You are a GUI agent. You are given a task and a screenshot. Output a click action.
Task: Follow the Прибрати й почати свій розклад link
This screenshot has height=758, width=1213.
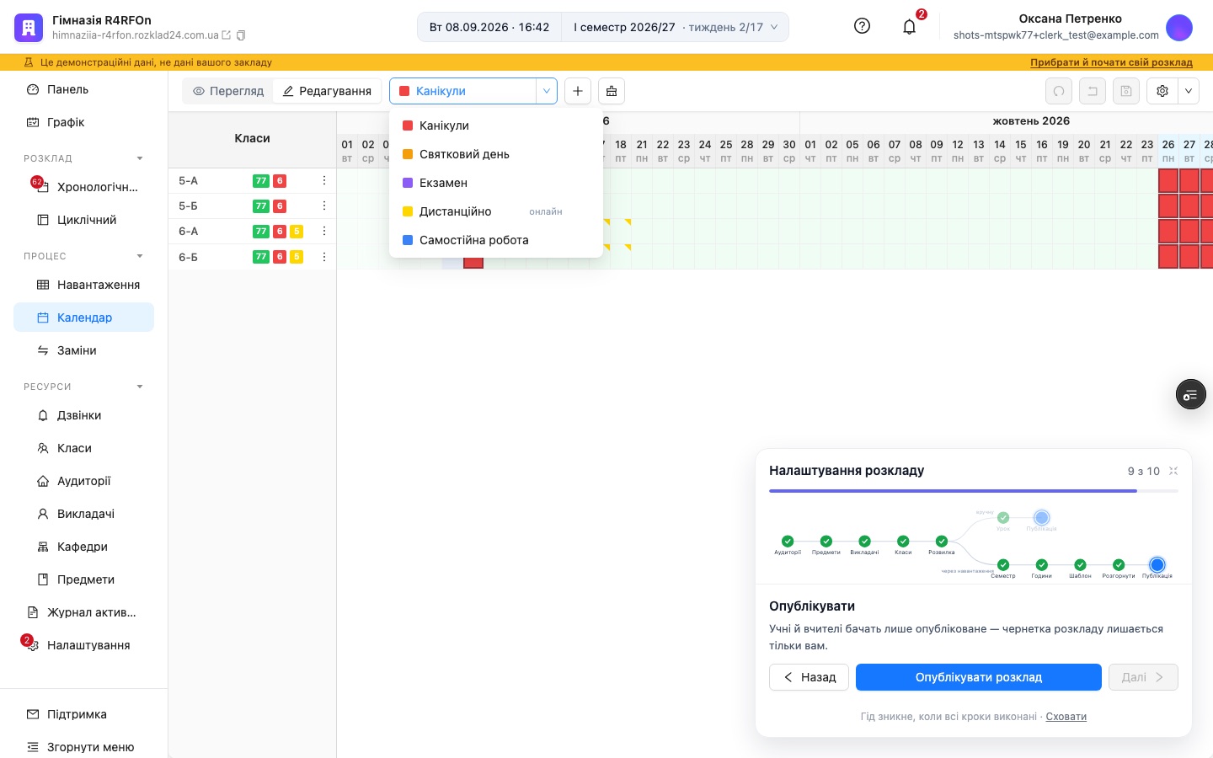[1111, 62]
